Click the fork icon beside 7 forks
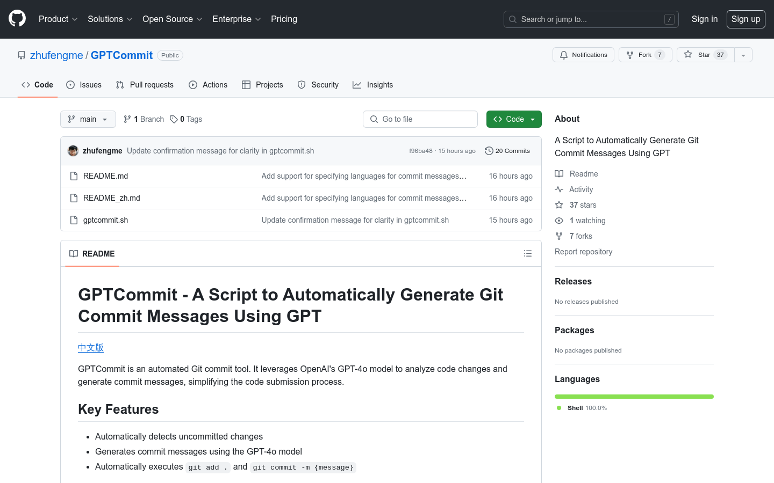Image resolution: width=774 pixels, height=483 pixels. (559, 236)
